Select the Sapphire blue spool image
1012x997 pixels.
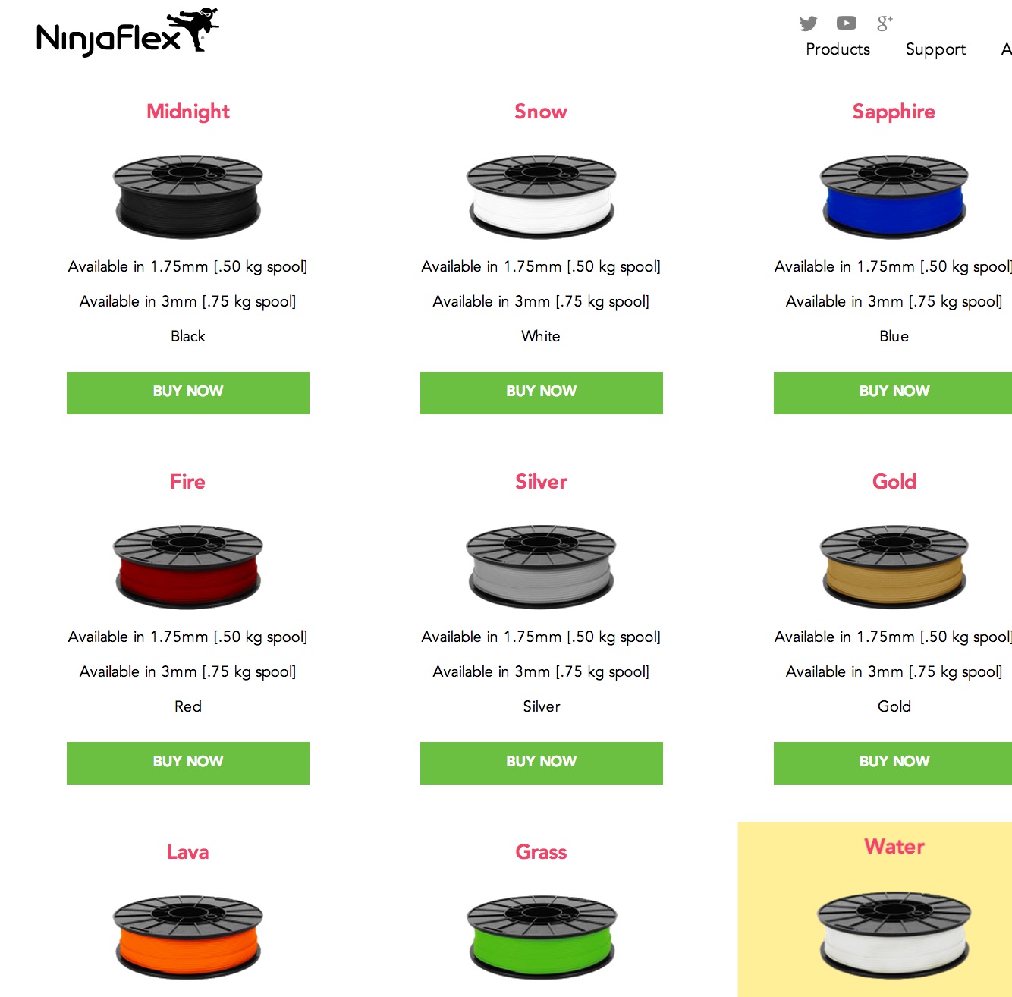894,197
